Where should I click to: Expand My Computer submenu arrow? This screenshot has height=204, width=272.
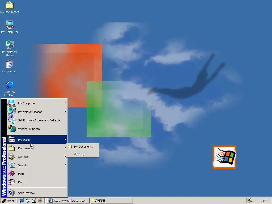(65, 103)
